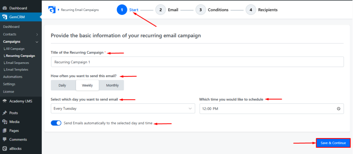Click step 4 circle in wizard
Image resolution: width=353 pixels, height=154 pixels.
tap(251, 10)
